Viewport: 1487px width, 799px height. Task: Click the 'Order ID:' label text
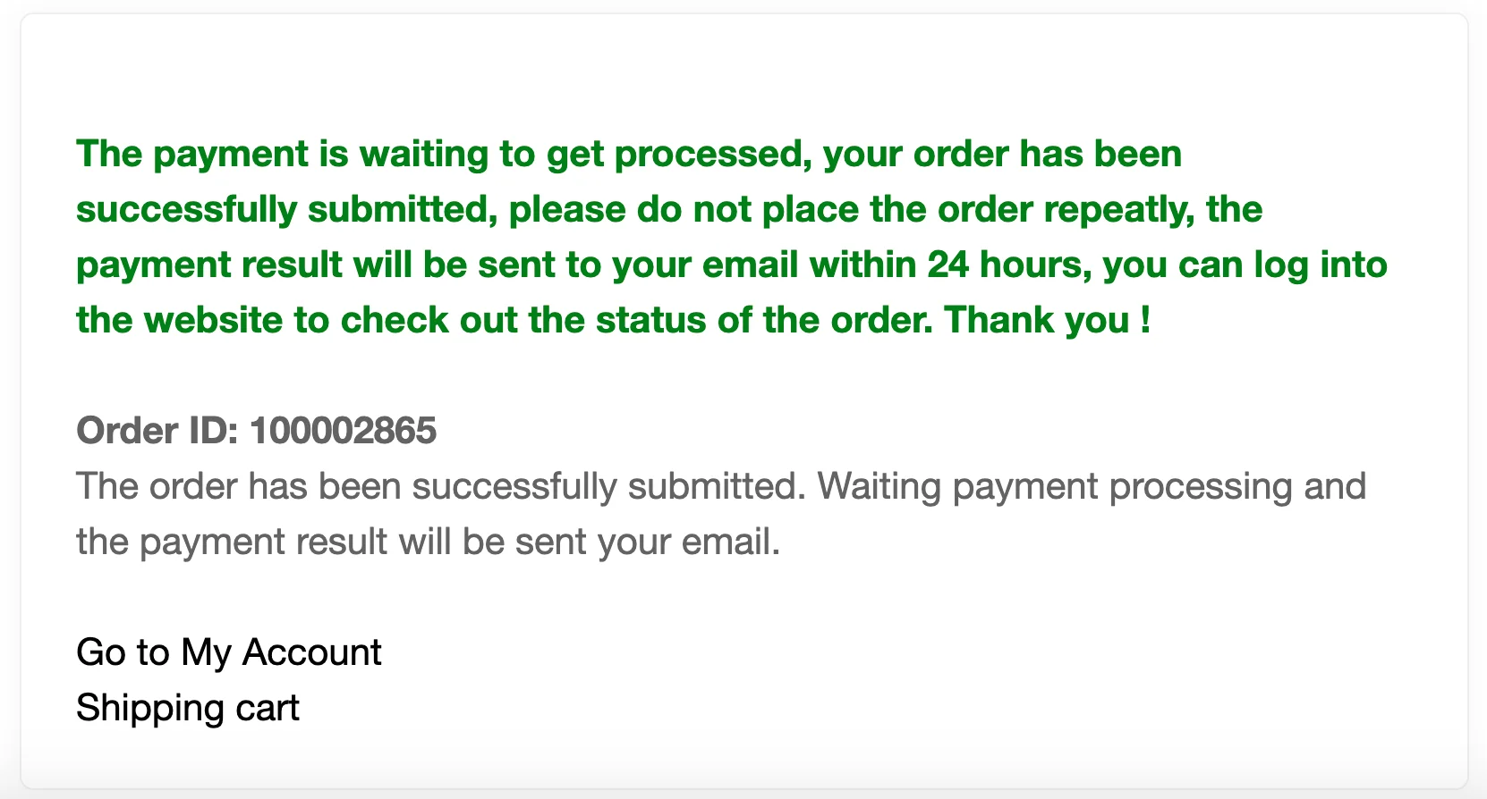point(157,431)
